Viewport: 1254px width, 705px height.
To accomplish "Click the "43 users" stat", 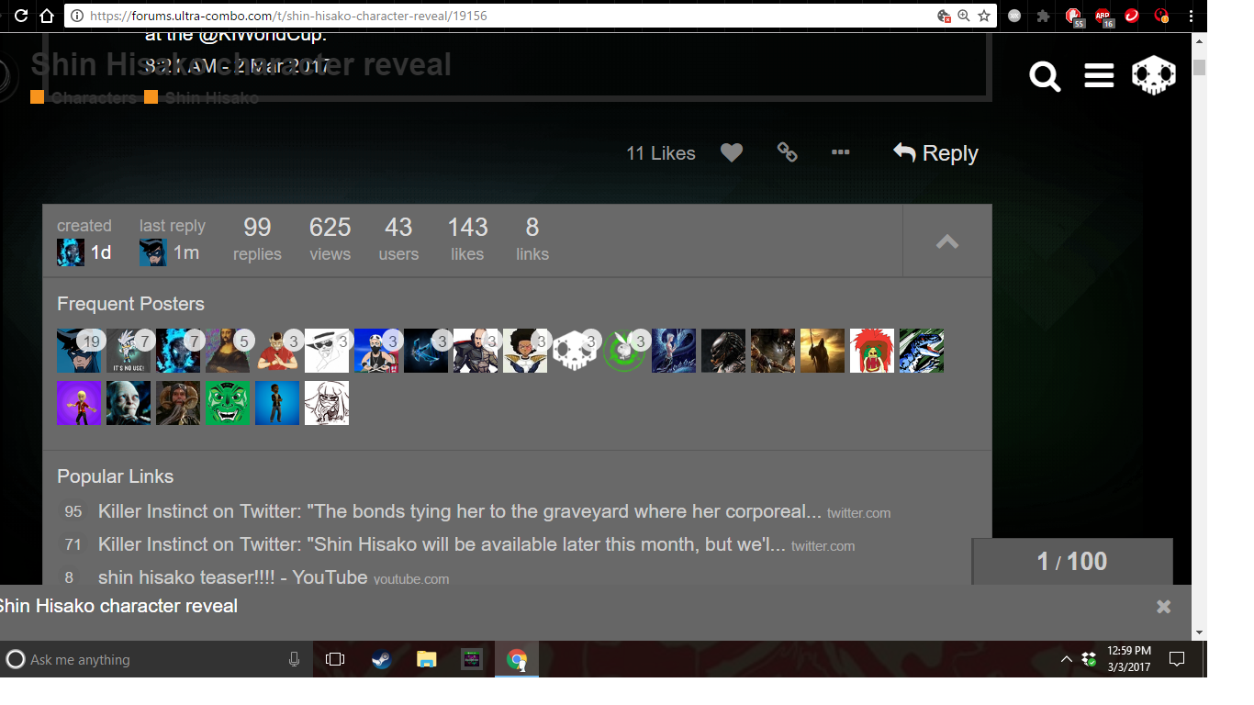I will (398, 240).
